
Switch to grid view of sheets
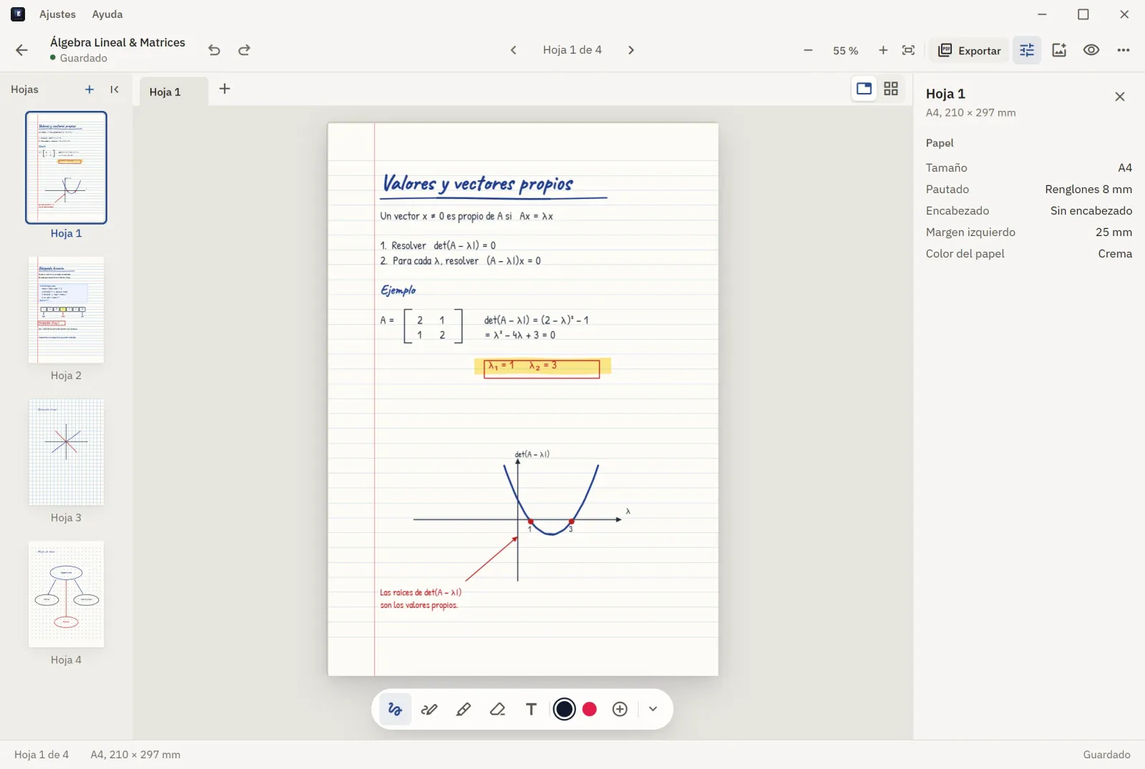pos(891,89)
